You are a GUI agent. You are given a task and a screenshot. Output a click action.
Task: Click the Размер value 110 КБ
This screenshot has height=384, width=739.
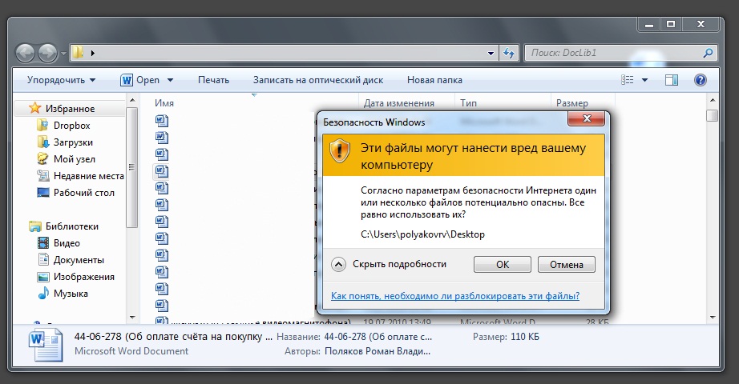click(x=525, y=337)
